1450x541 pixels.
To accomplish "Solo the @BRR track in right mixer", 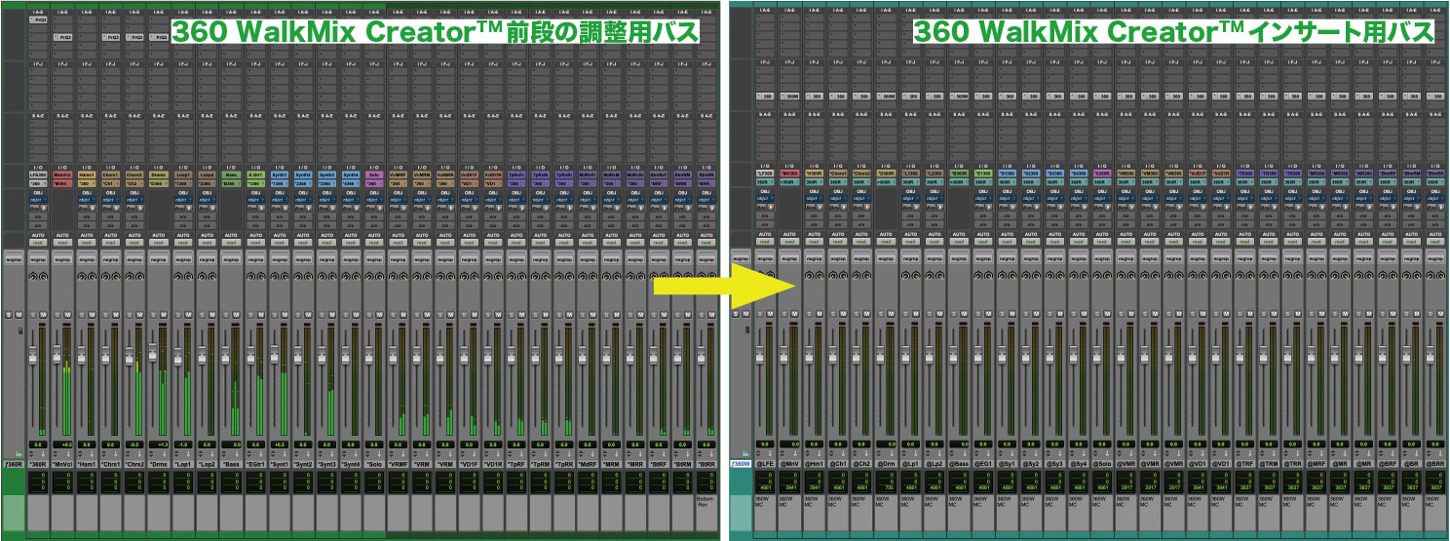I will click(1431, 314).
